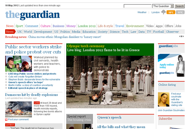
Task: Click the red LATEST label
Action: point(10,125)
